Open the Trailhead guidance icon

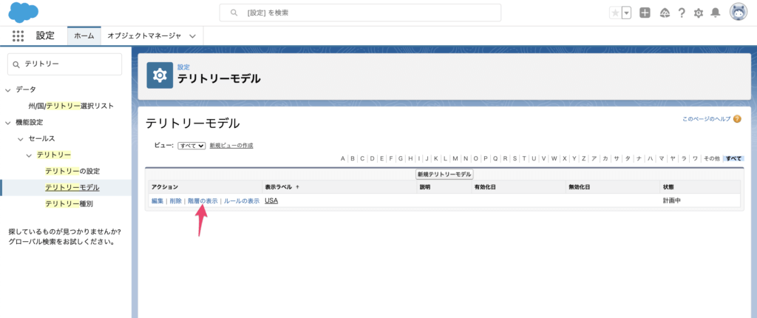coord(664,13)
